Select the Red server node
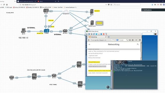The width and height of the screenshot is (165, 93). [92, 11]
